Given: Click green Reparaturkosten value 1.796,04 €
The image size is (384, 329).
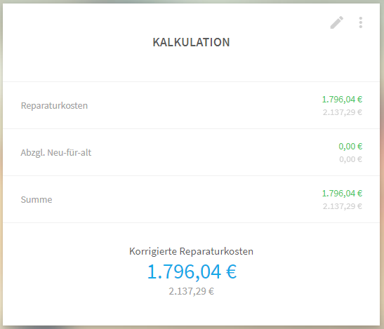Looking at the screenshot, I should pos(342,100).
